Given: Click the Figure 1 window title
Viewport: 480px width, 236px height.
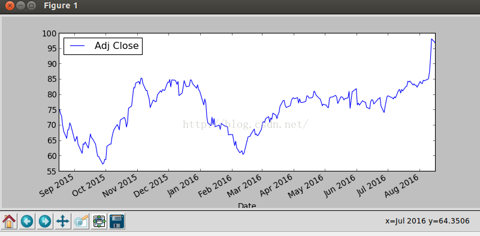Looking at the screenshot, I should click(61, 5).
